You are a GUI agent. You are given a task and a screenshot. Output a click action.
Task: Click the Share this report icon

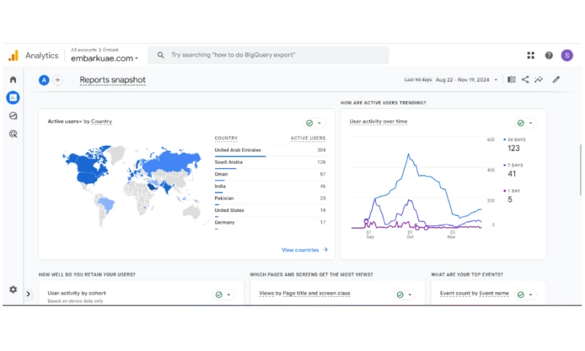[525, 80]
